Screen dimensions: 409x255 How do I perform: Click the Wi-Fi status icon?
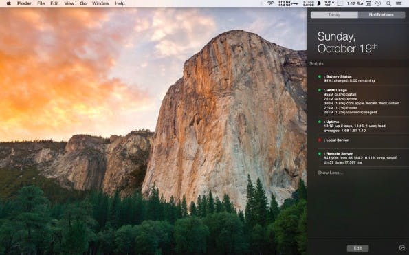271,3
